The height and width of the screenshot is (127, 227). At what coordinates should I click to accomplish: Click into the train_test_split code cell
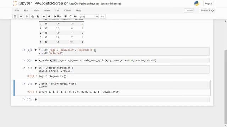click(x=124, y=60)
